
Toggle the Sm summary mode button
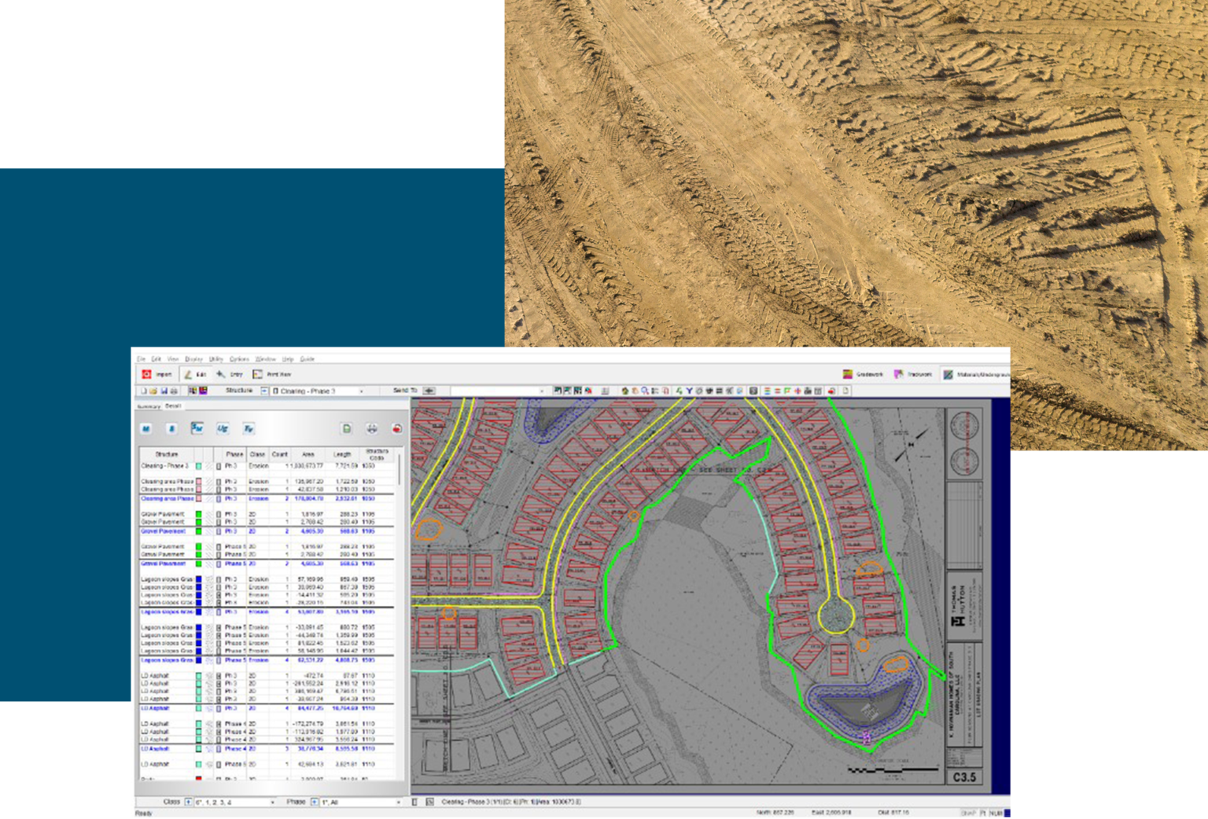[x=197, y=429]
